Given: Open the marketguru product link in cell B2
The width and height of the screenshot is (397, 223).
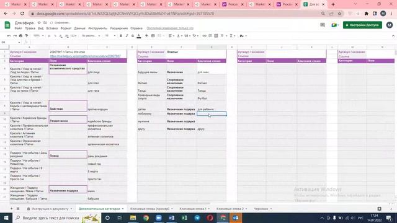Looking at the screenshot, I should [85, 56].
